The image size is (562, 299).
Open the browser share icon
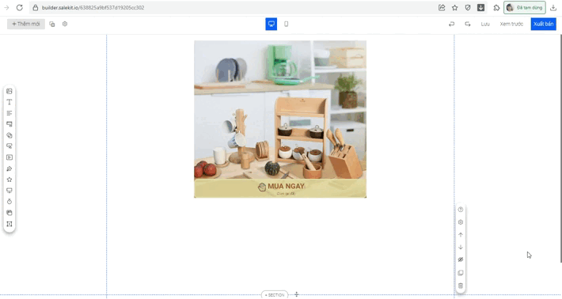(442, 8)
